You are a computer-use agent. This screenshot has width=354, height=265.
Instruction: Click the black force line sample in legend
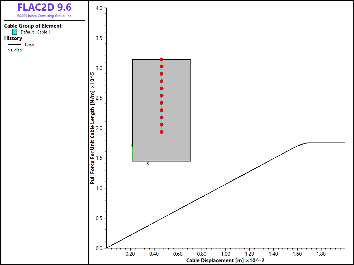click(x=15, y=45)
